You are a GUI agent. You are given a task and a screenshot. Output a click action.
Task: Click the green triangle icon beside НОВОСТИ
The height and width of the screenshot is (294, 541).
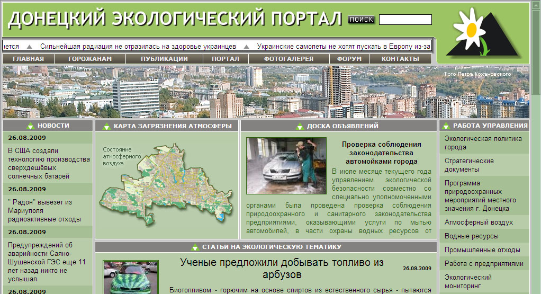pyautogui.click(x=30, y=126)
